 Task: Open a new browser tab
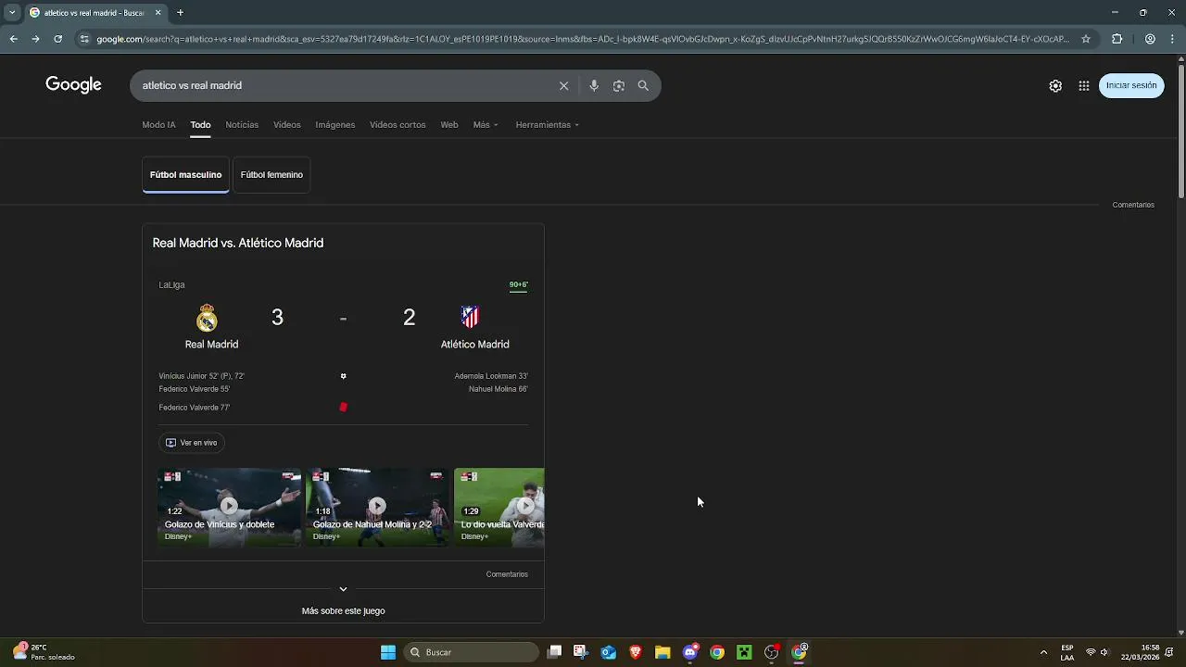(180, 13)
